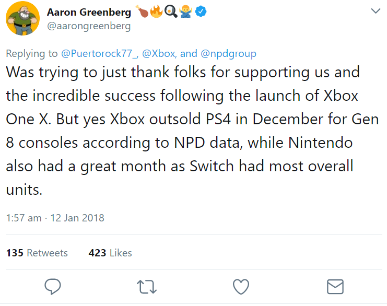Open the @npdgroup mention link

[x=228, y=54]
